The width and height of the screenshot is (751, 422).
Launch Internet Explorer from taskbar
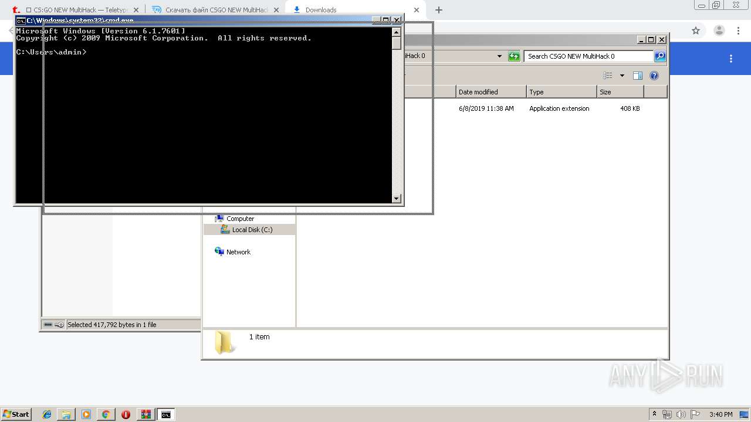pyautogui.click(x=47, y=414)
